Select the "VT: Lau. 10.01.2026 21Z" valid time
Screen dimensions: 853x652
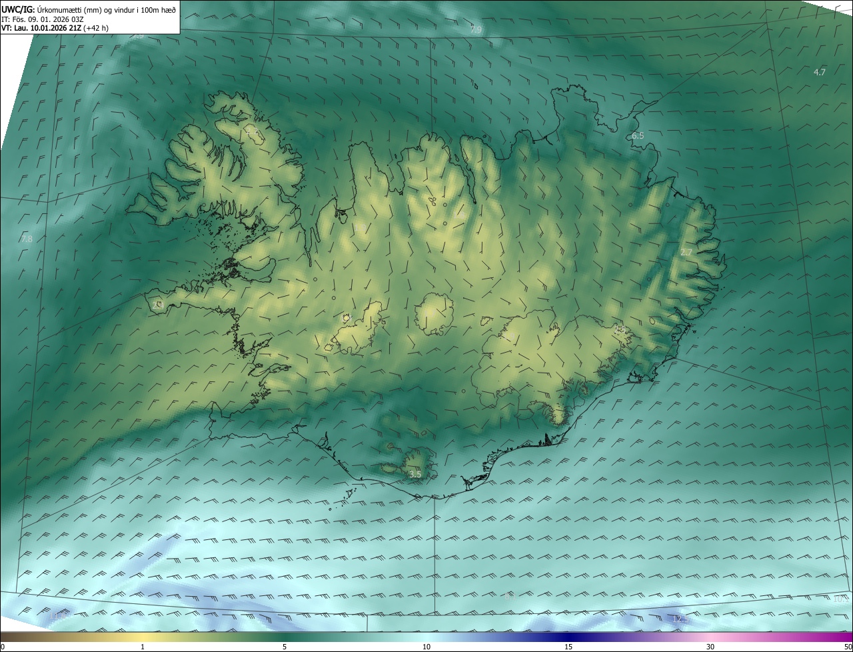(41, 28)
